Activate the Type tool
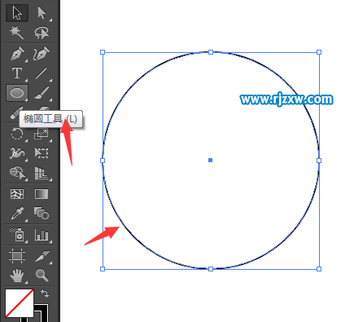Viewport: 354px width, 322px height. coord(17,73)
